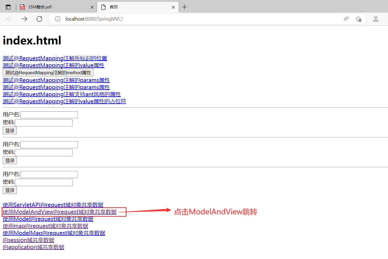Viewport: 388px width, 259px height.
Task: Submit the third form's 登录 button
Action: 10,190
